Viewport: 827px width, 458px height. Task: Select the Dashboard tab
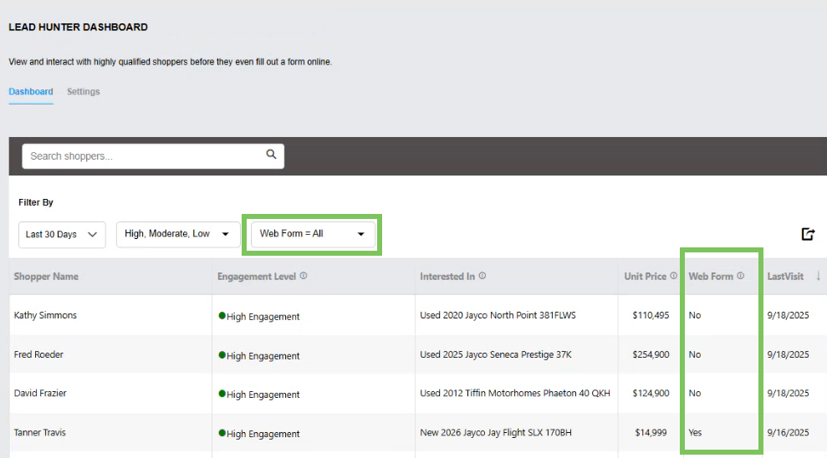coord(31,92)
